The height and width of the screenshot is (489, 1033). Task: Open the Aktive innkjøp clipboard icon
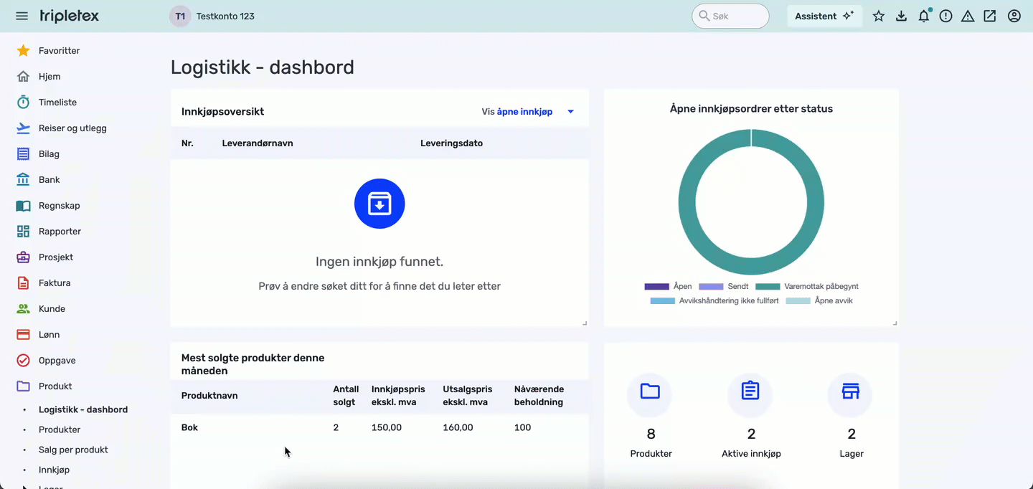tap(750, 391)
